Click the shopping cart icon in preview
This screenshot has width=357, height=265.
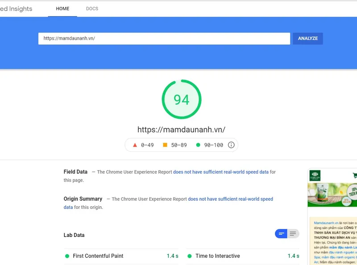coord(355,175)
